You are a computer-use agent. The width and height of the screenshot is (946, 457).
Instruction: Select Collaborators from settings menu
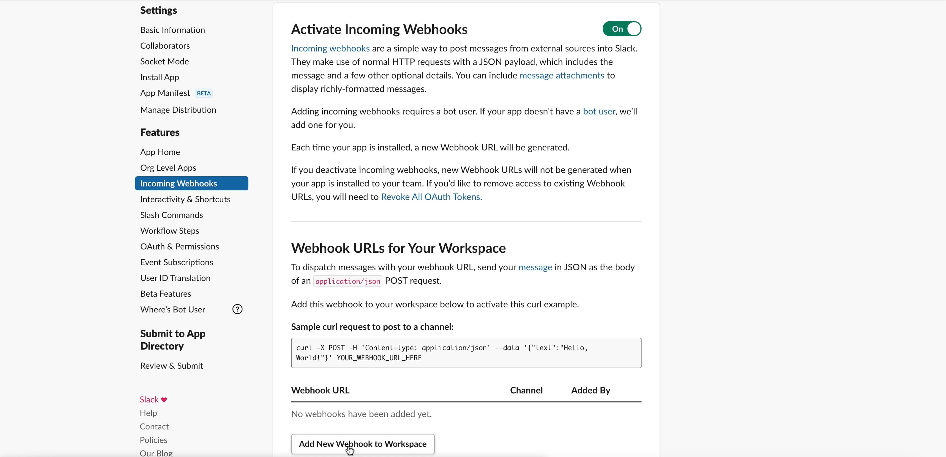[165, 45]
